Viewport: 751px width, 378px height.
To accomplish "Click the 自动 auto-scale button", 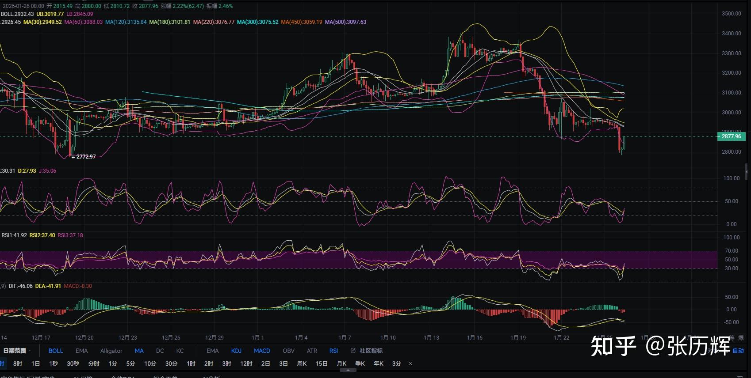I will [738, 351].
